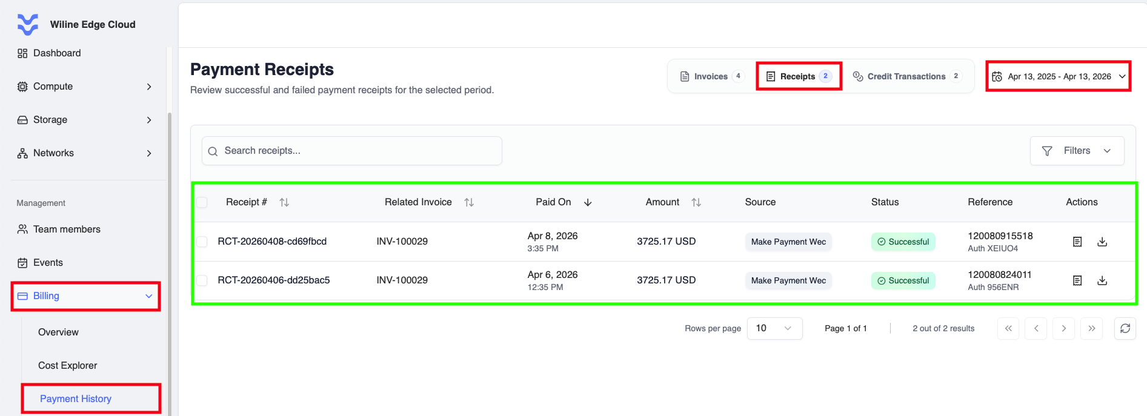1147x416 pixels.
Task: Click Make Payment Wec badge, Apr 6 row
Action: tap(788, 280)
